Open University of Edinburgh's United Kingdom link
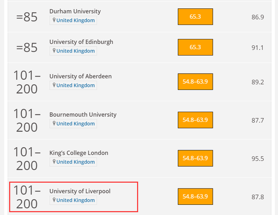278x215 pixels. (76, 51)
